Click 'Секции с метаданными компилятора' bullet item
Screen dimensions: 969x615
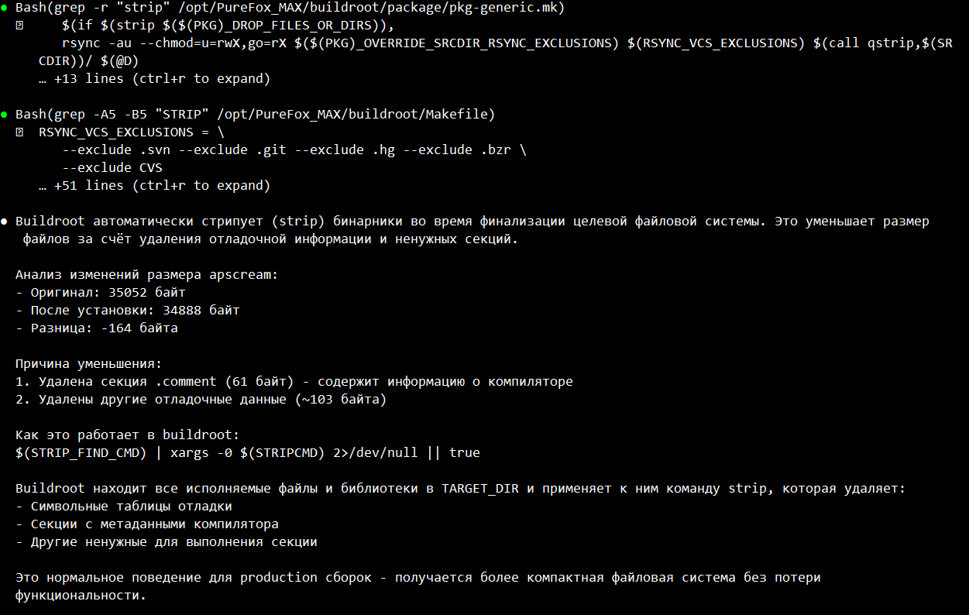point(147,524)
